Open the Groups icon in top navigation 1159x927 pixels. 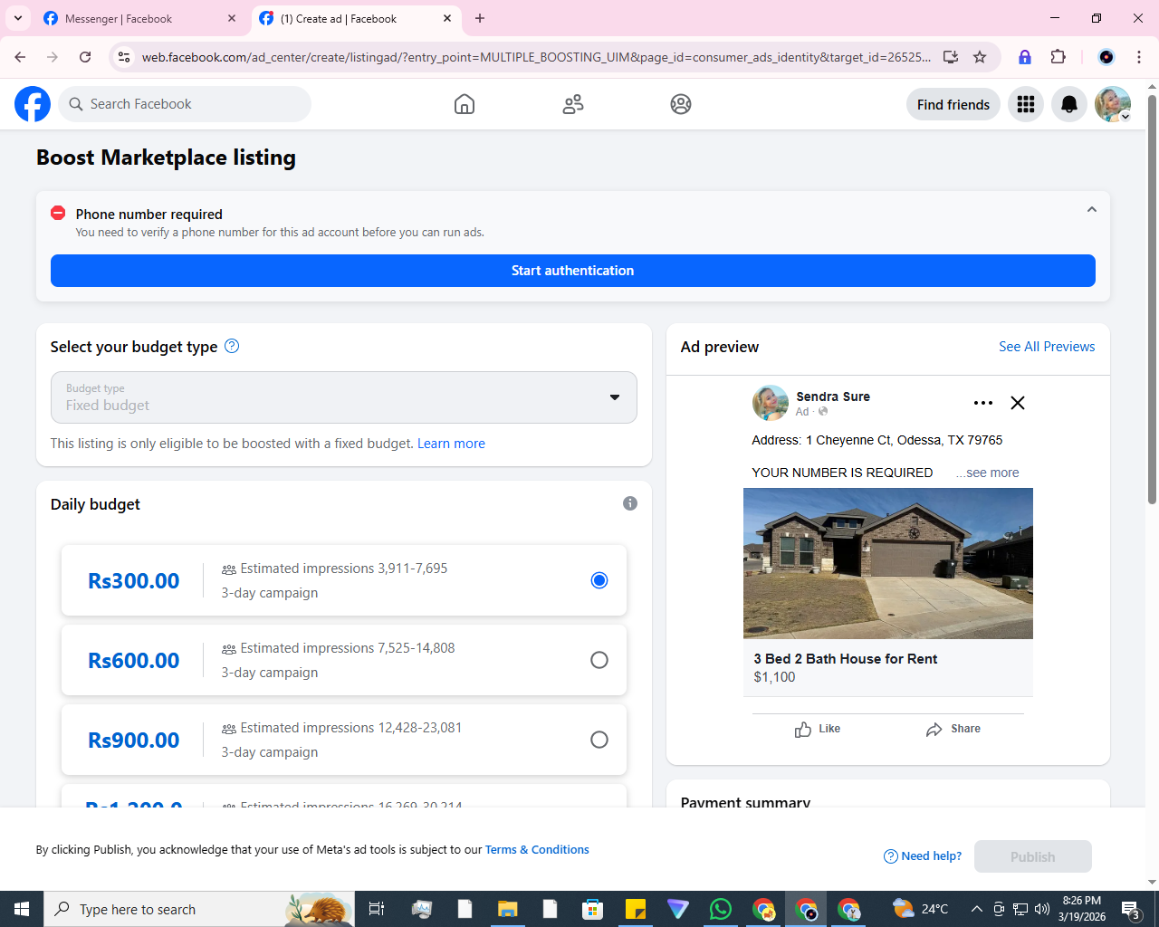[681, 104]
